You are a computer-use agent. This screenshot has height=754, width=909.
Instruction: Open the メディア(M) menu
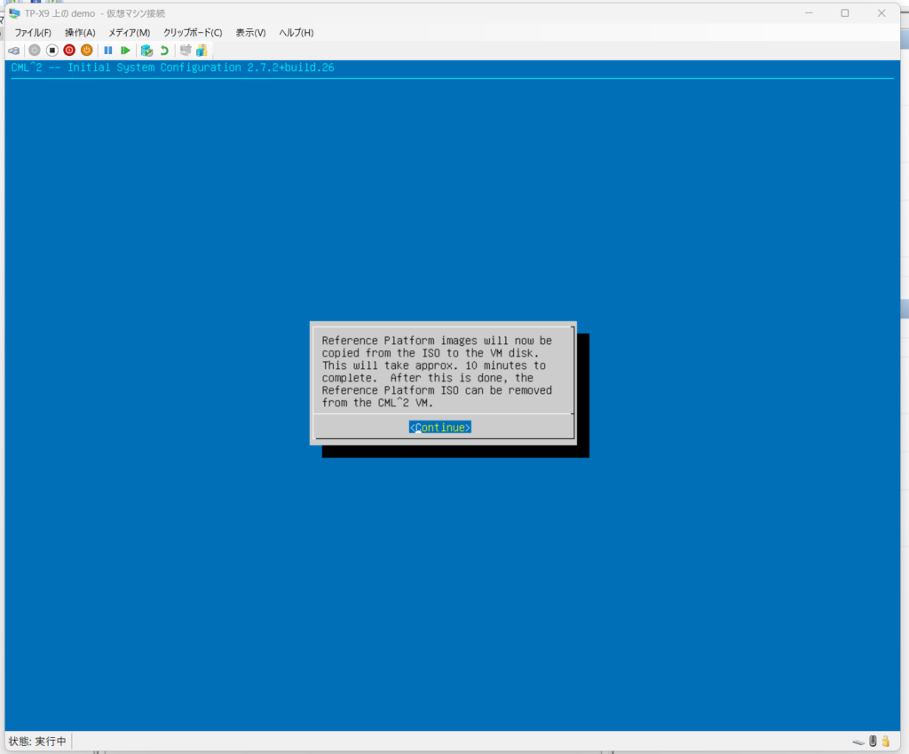(x=130, y=33)
